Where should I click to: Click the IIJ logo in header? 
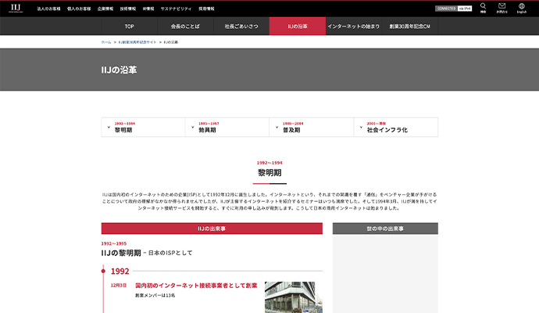coord(15,8)
